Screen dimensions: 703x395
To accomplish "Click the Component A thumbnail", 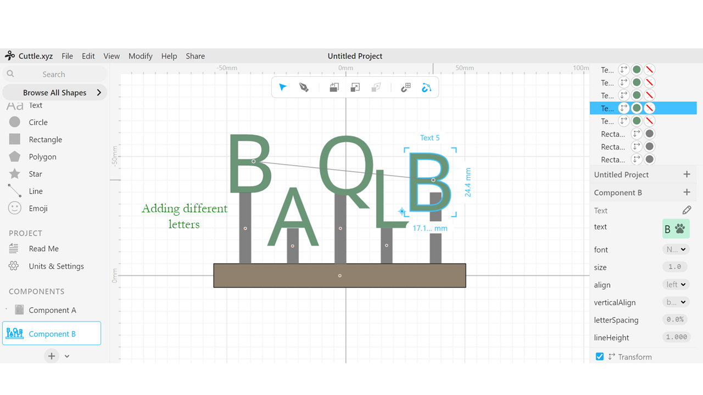I will pos(19,310).
